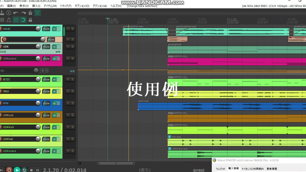
Task: Solo the vocal track
Action: tap(73, 29)
